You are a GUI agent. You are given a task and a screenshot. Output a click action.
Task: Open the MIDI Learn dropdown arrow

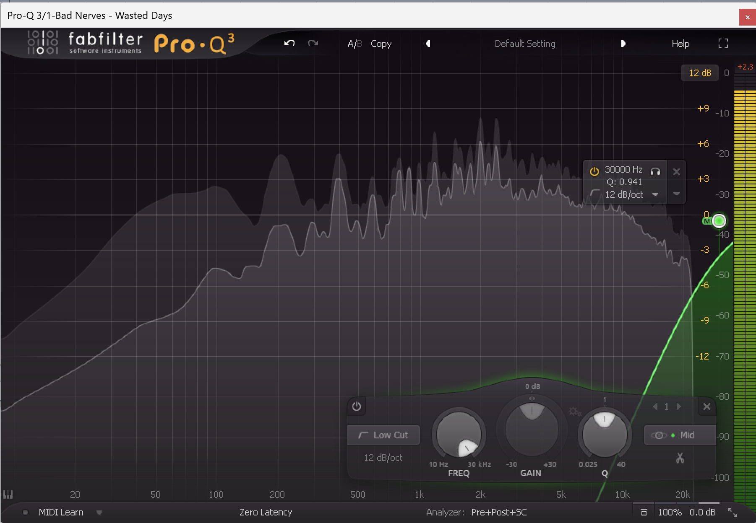[99, 512]
